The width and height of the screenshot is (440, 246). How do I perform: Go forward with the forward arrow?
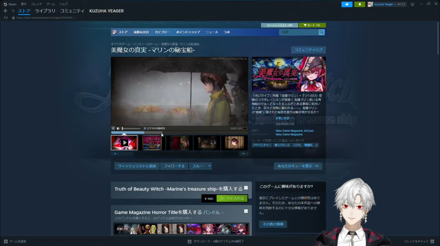click(13, 11)
